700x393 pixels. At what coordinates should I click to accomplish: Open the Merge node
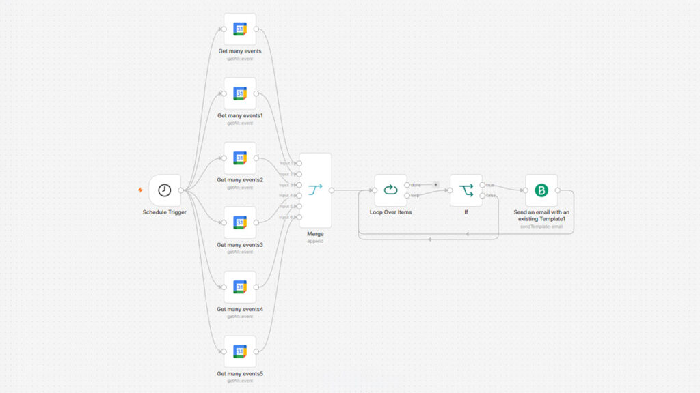click(x=315, y=190)
